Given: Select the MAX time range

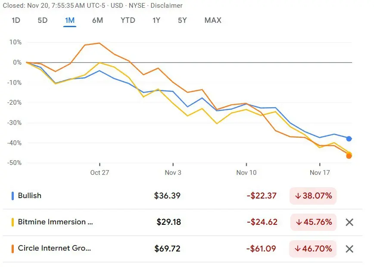Looking at the screenshot, I should point(213,20).
